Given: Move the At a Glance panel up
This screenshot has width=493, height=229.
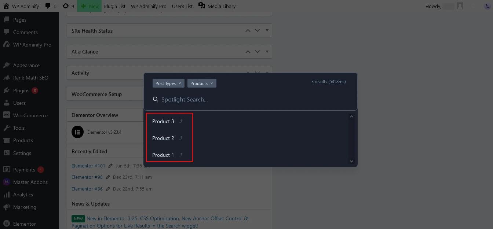Looking at the screenshot, I should (x=248, y=52).
